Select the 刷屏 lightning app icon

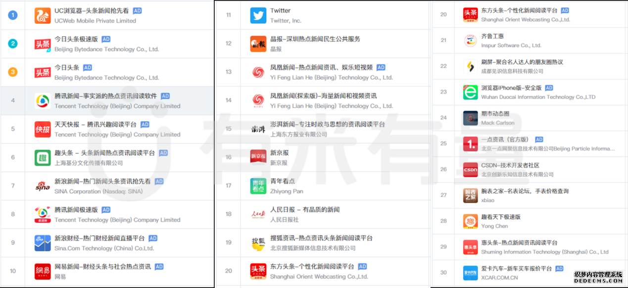470,66
